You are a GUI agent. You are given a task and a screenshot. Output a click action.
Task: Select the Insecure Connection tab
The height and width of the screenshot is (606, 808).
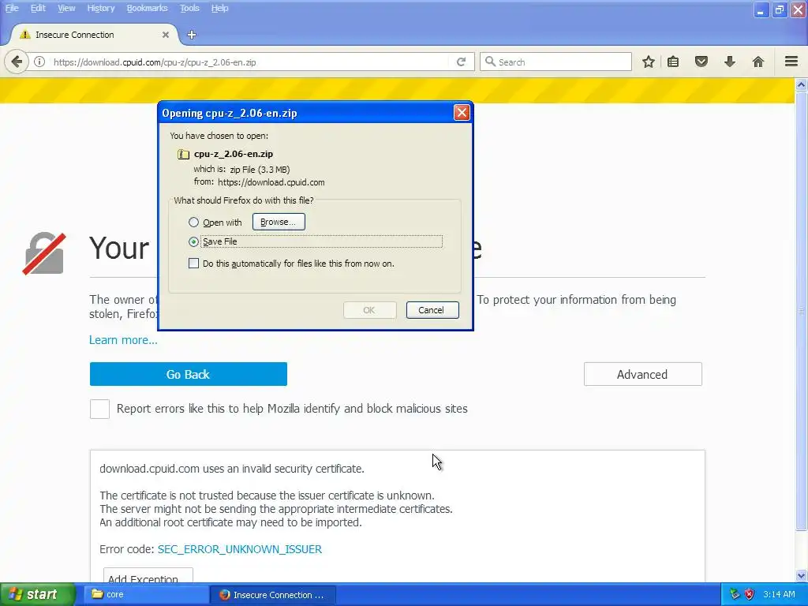[x=95, y=35]
